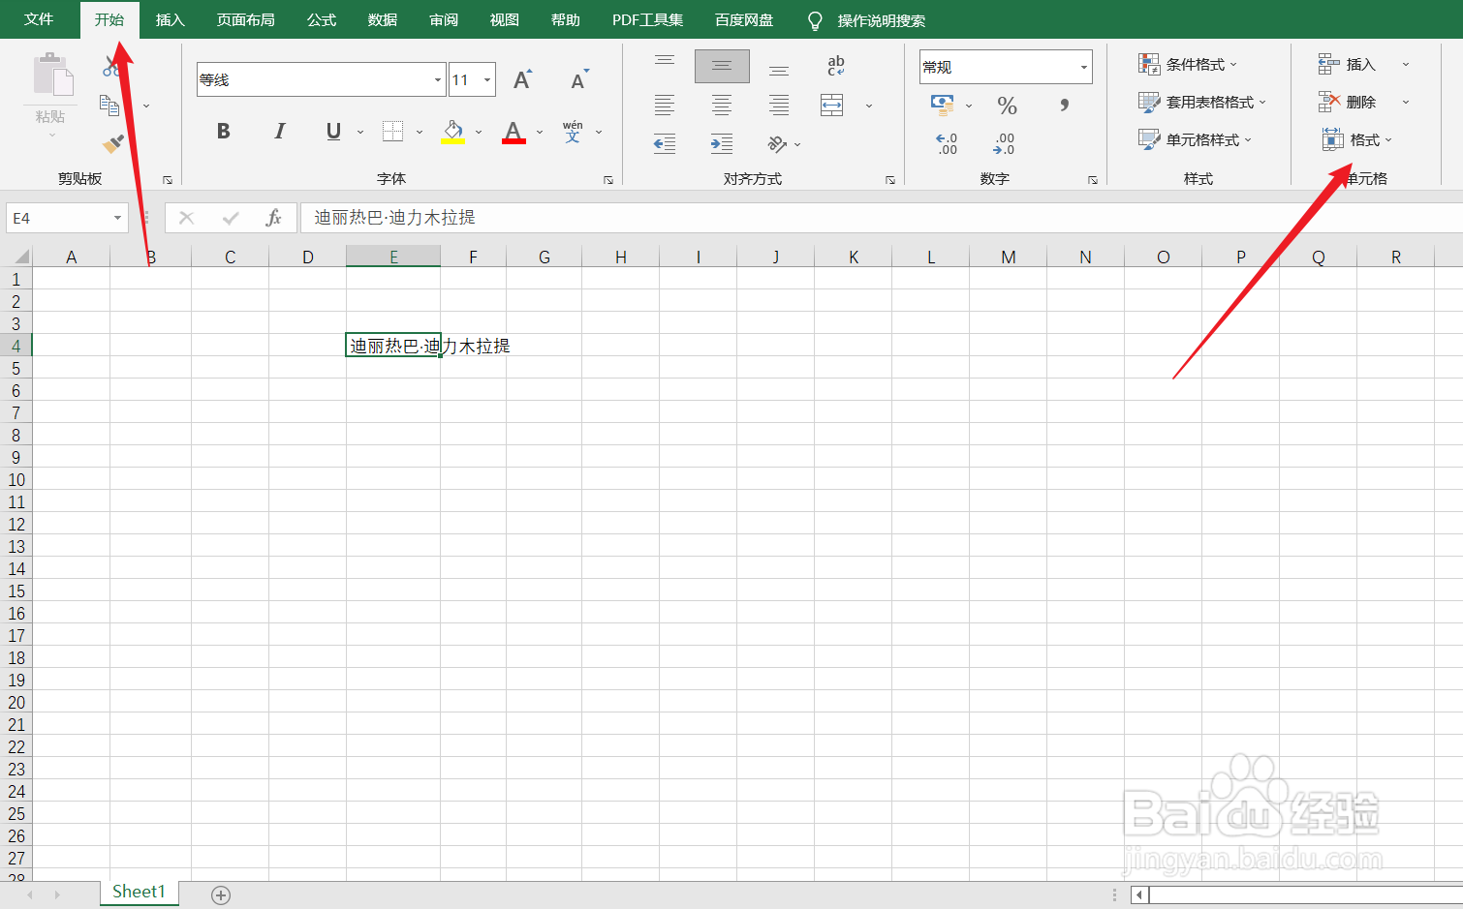Toggle middle vertical alignment
Viewport: 1463px width, 909px height.
click(722, 66)
